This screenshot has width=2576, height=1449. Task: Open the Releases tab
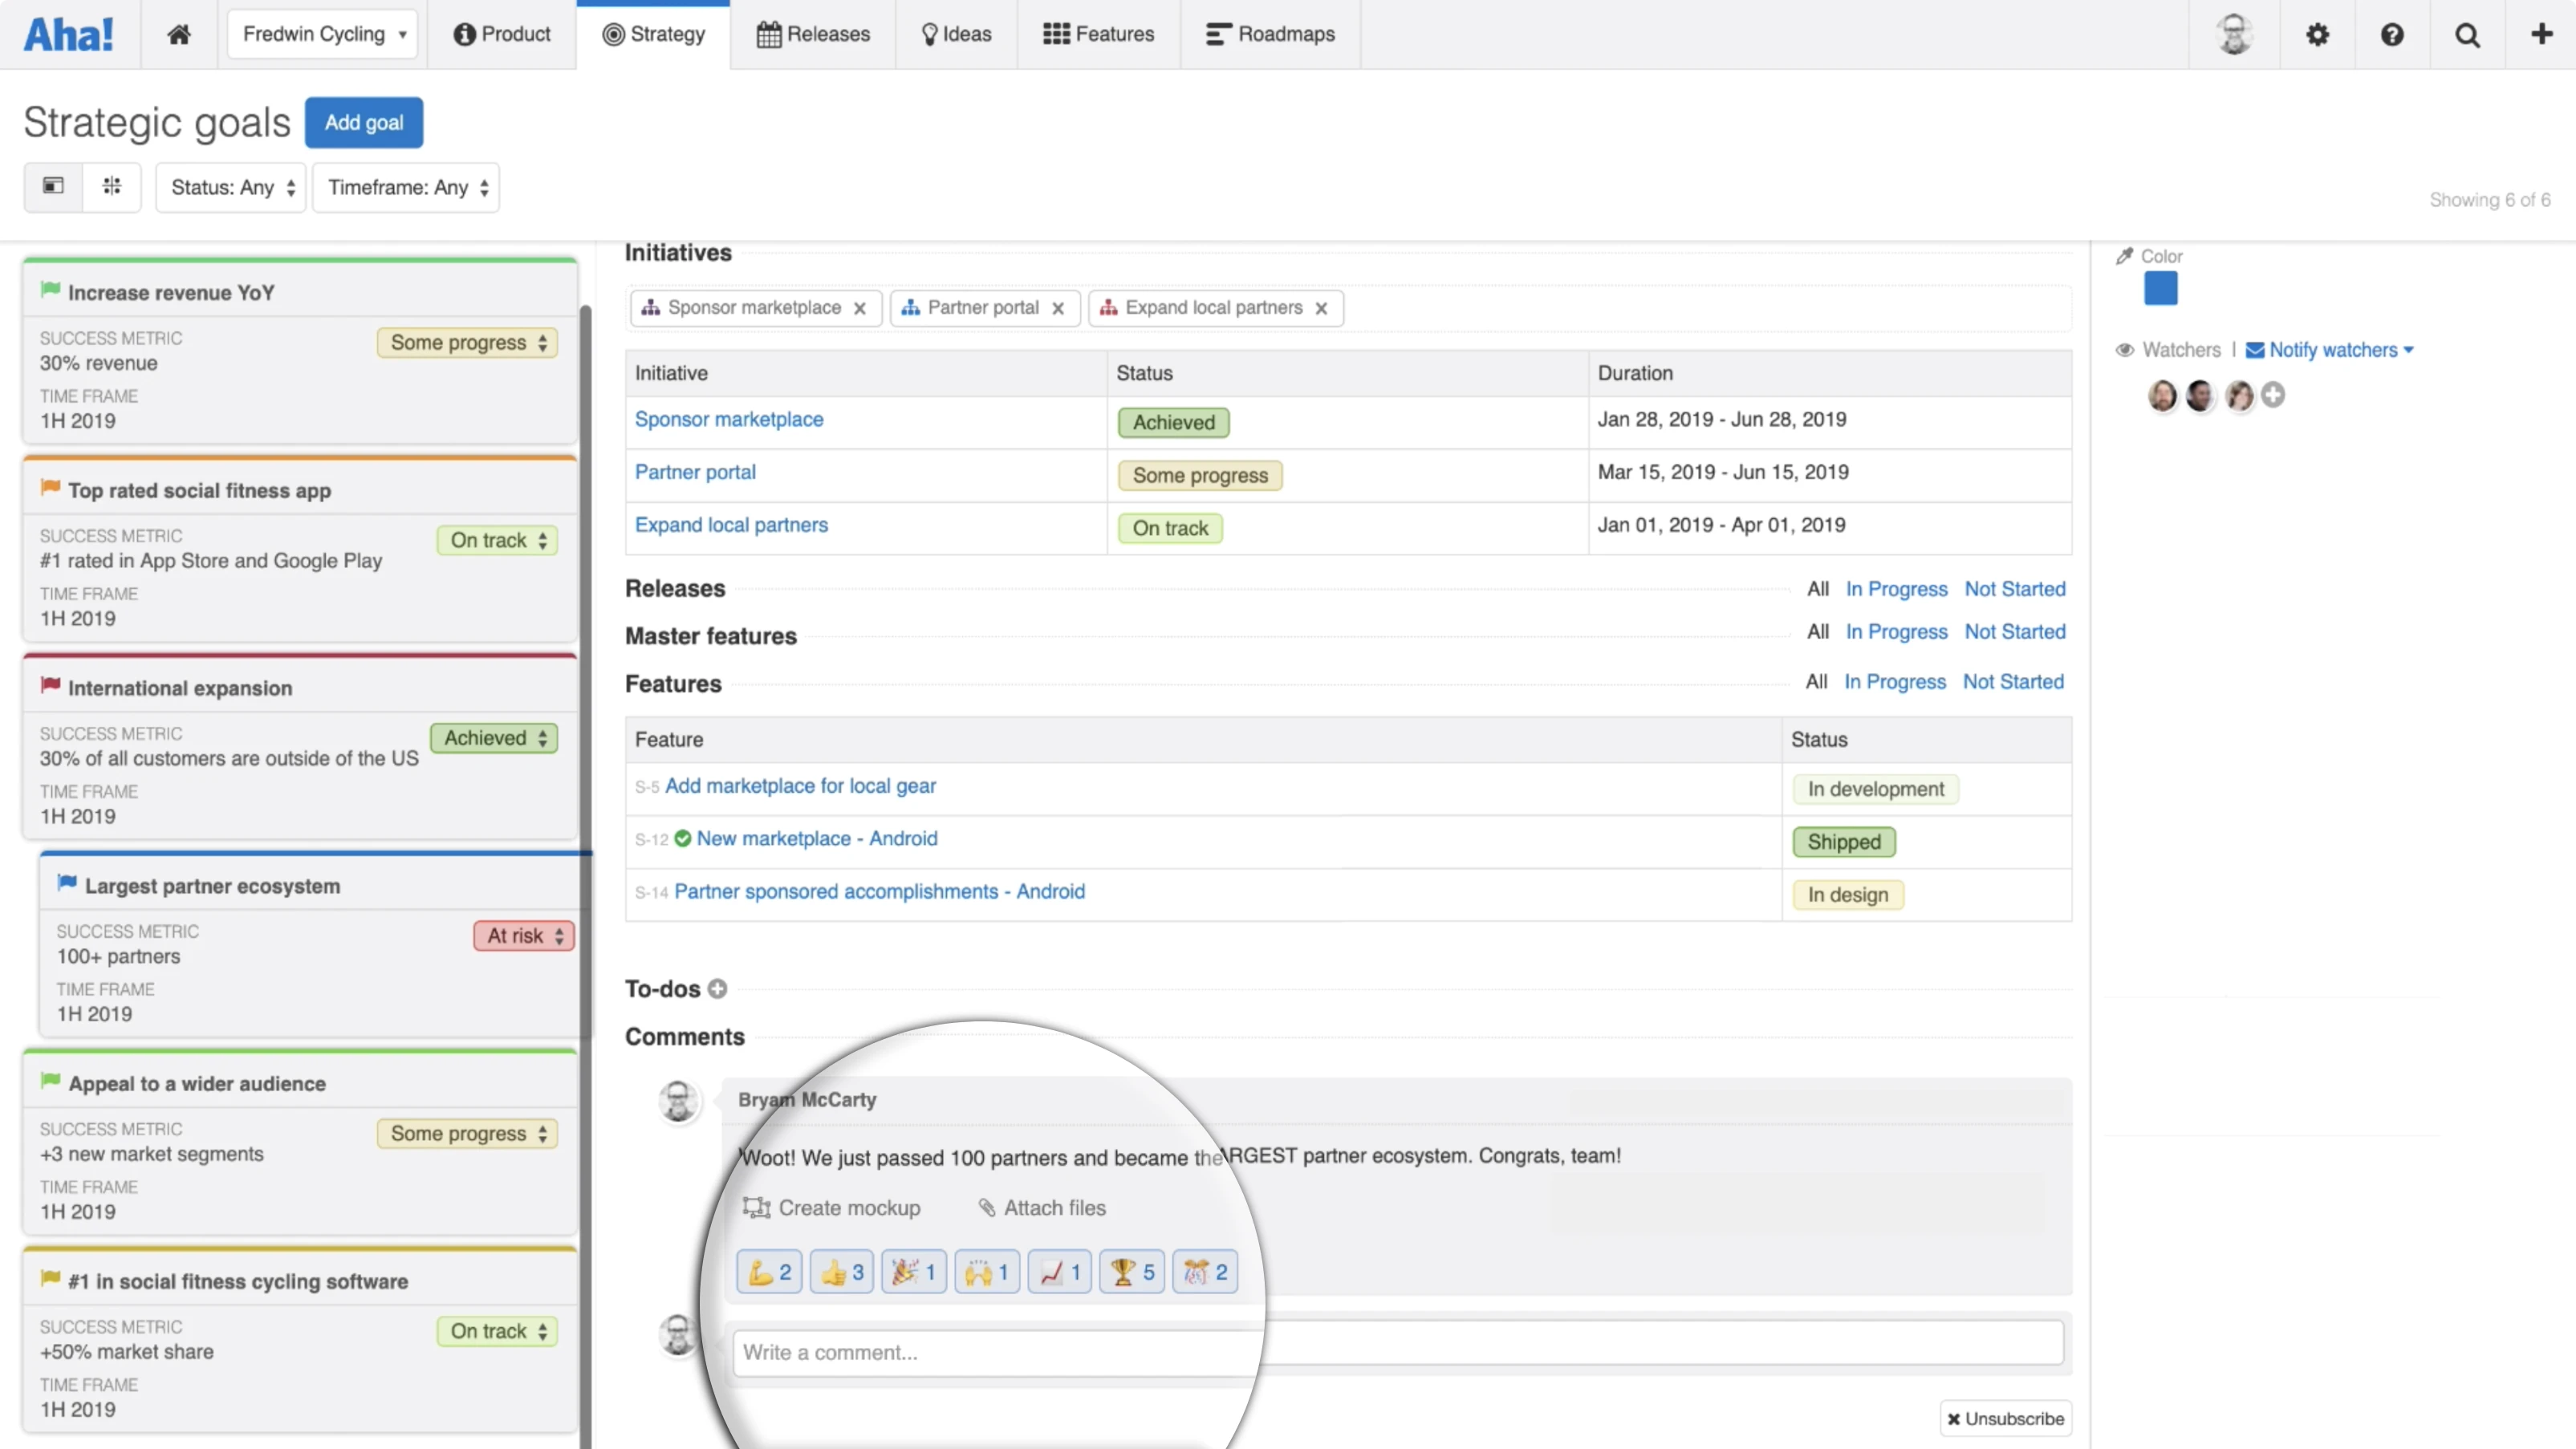point(813,34)
